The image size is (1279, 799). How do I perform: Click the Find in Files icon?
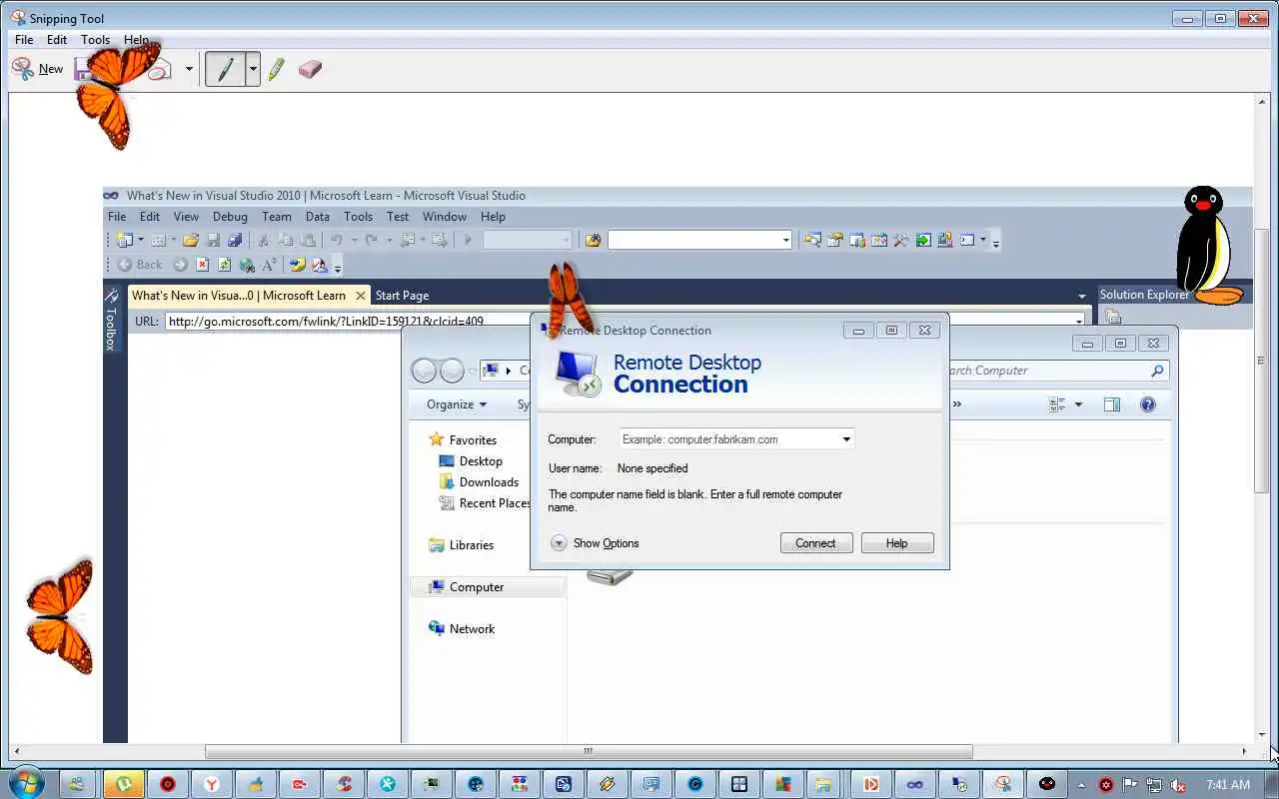pos(594,240)
